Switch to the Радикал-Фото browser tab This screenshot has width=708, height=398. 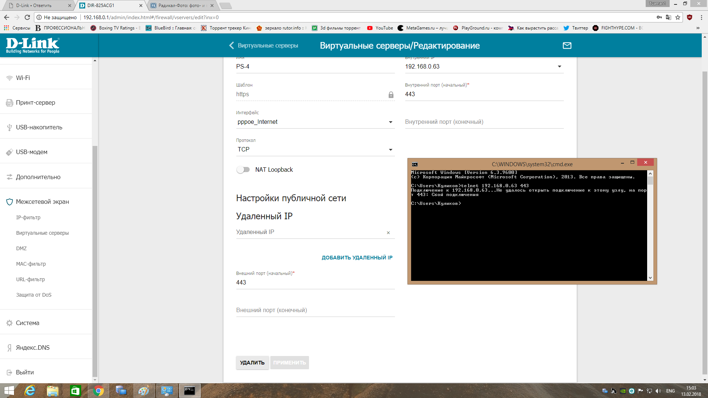(x=181, y=6)
